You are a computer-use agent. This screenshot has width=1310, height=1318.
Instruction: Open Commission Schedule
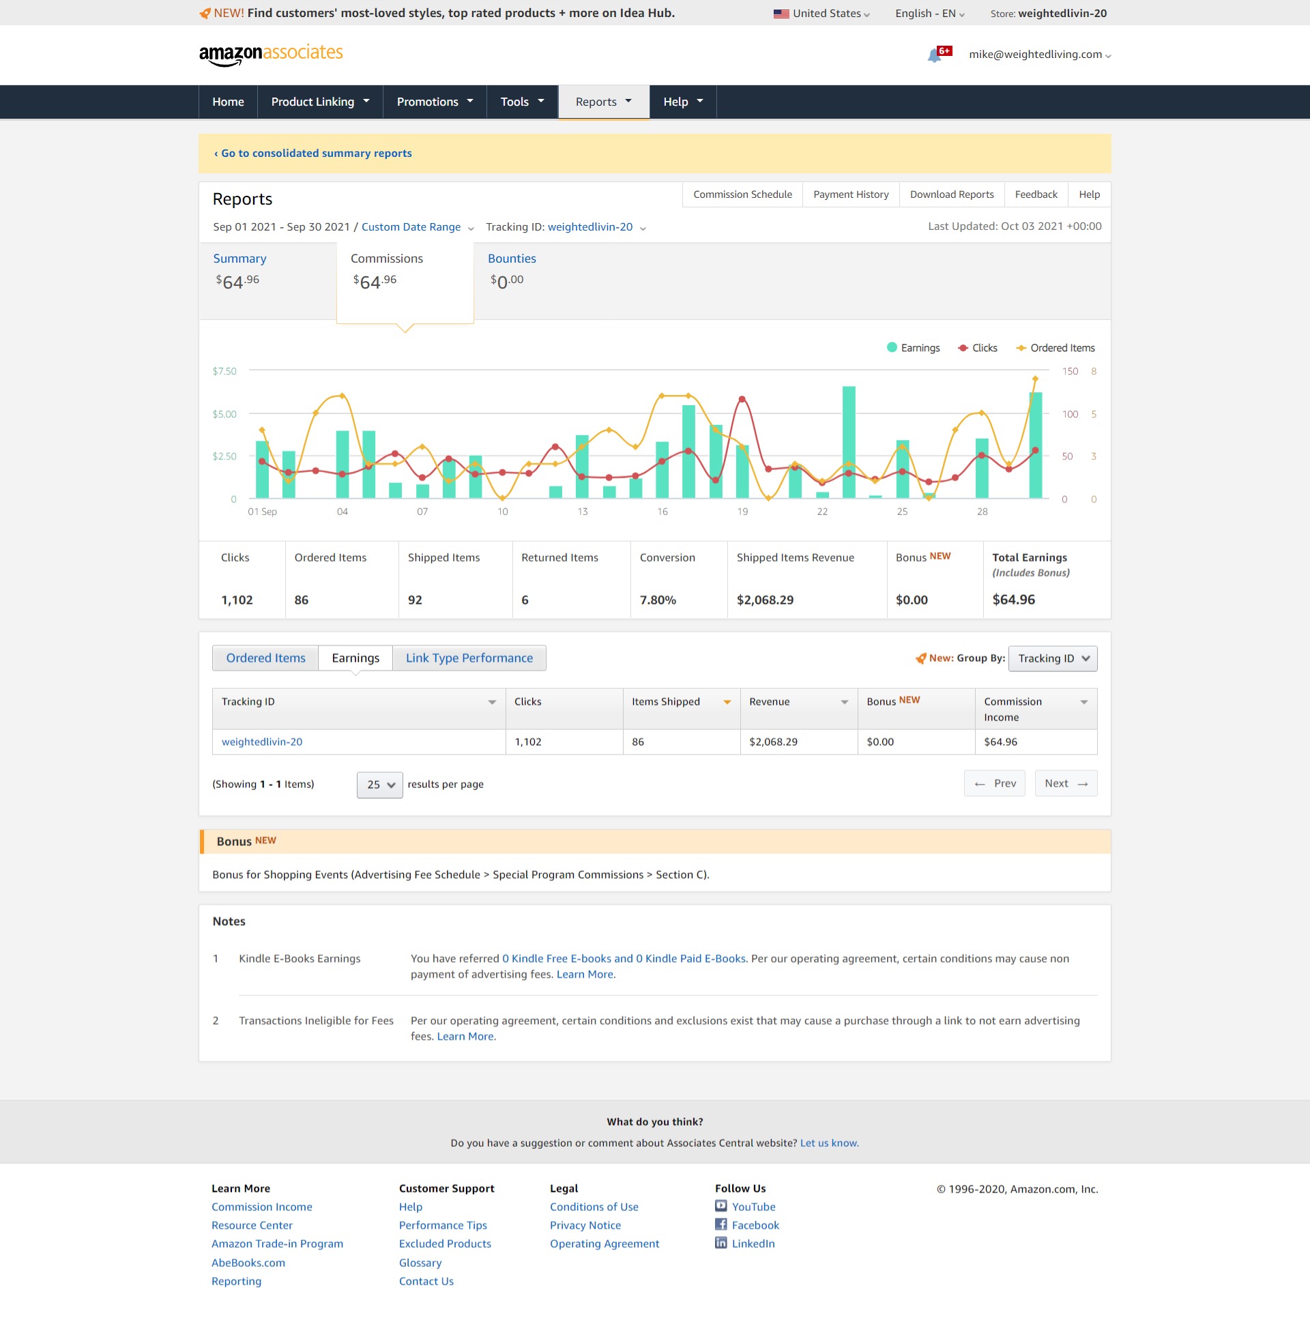(742, 194)
